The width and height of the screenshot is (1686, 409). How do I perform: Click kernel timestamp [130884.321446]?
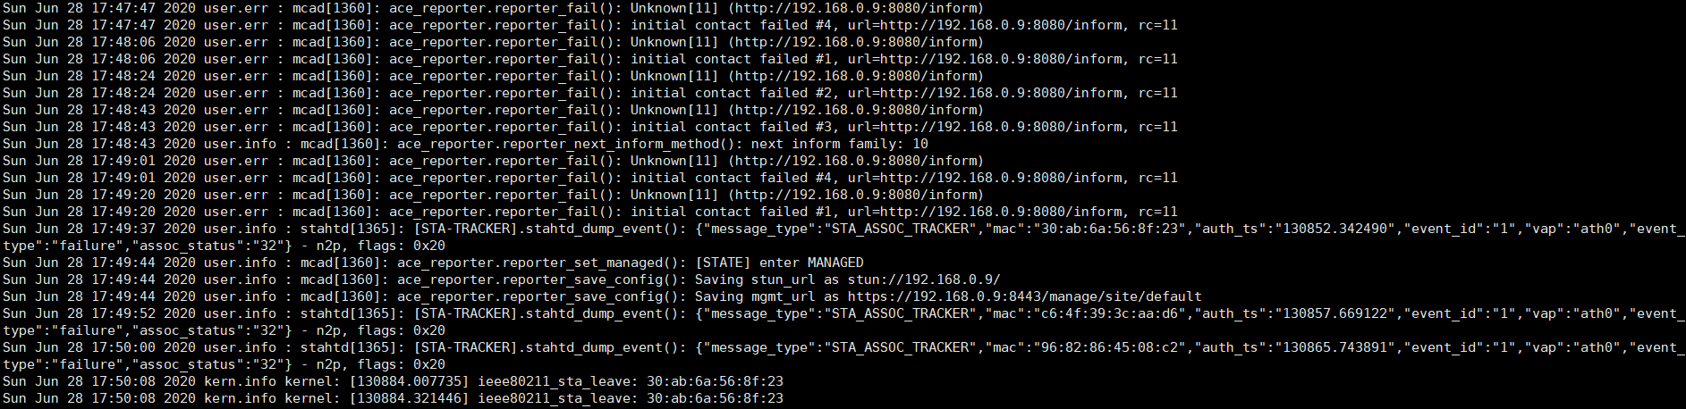tap(409, 398)
